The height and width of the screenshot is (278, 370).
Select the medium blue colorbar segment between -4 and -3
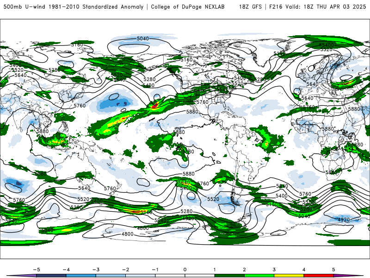click(x=81, y=276)
